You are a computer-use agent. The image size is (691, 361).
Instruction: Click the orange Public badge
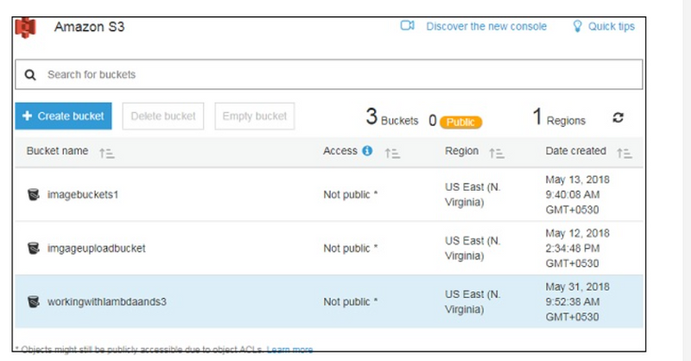coord(460,122)
